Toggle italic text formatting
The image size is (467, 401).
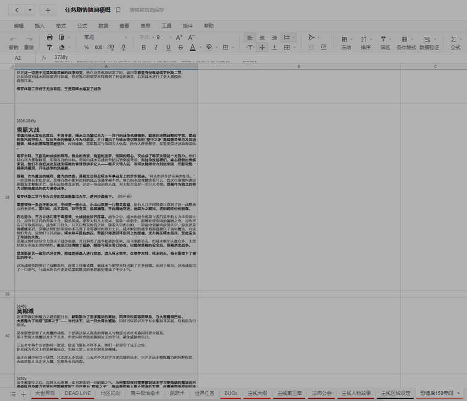[x=155, y=47]
